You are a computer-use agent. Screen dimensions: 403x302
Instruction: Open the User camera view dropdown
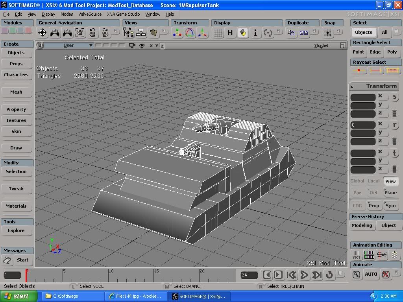[x=68, y=45]
